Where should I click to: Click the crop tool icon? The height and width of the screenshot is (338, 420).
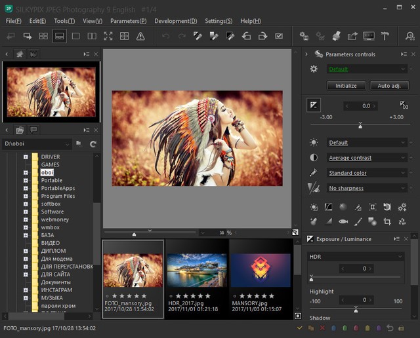click(x=387, y=221)
